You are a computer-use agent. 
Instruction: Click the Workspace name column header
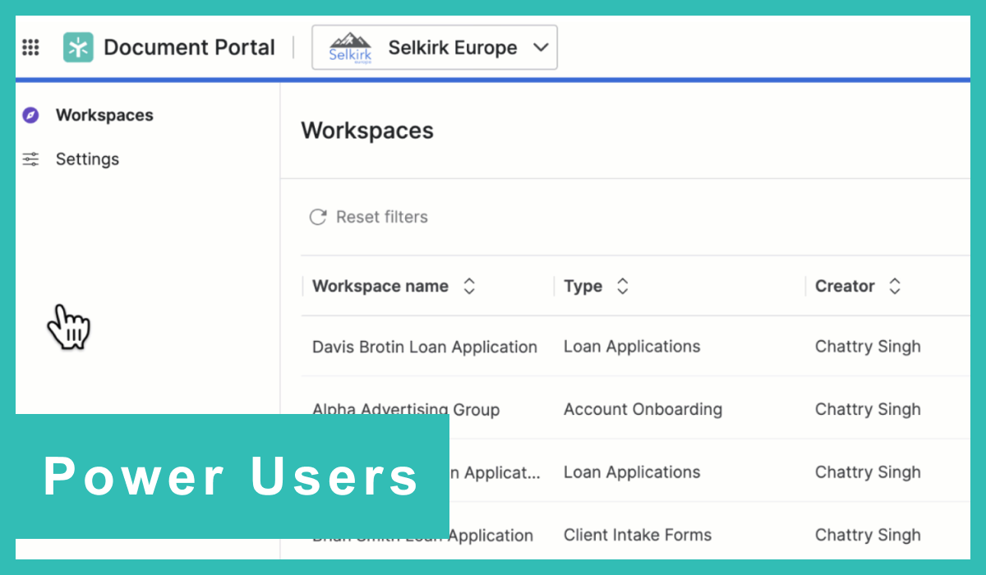[380, 286]
